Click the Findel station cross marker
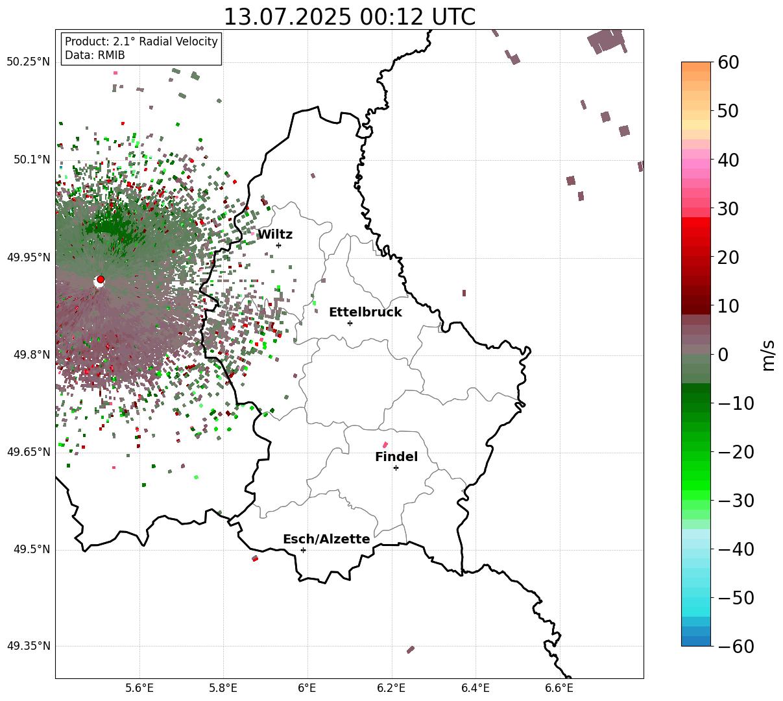783x701 pixels. (x=396, y=468)
